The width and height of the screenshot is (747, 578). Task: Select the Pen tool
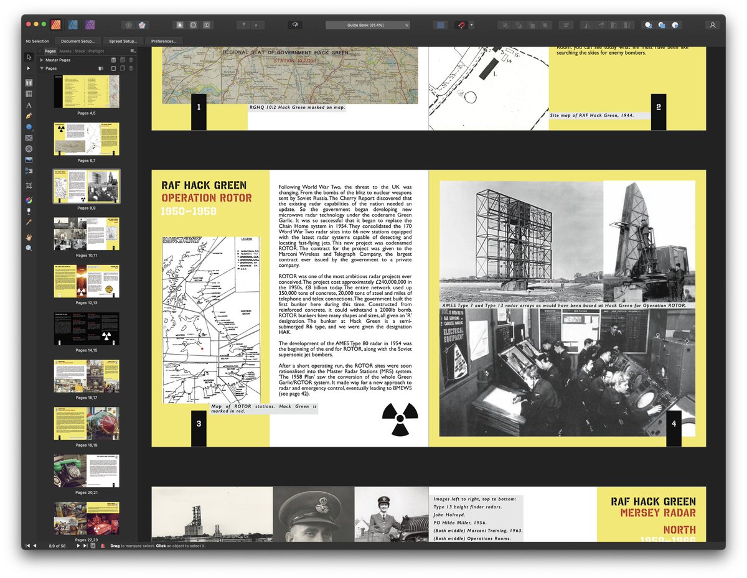pos(29,116)
